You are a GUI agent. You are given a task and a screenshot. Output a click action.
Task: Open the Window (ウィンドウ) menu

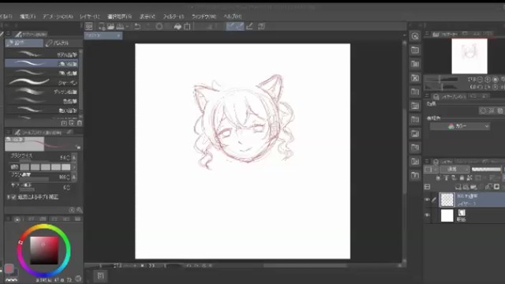tap(204, 17)
